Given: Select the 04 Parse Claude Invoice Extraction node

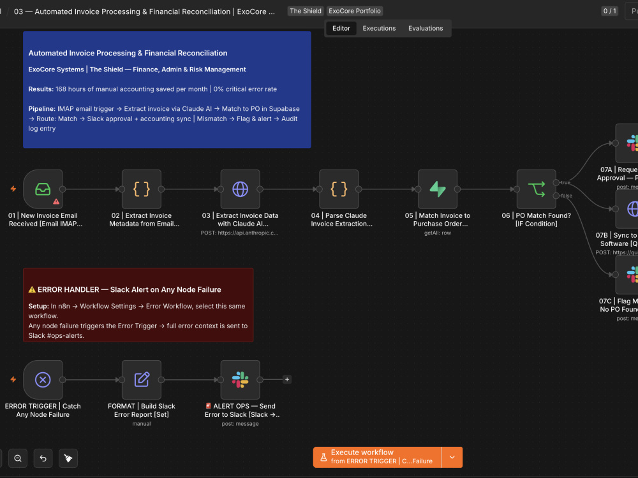Looking at the screenshot, I should pos(339,189).
